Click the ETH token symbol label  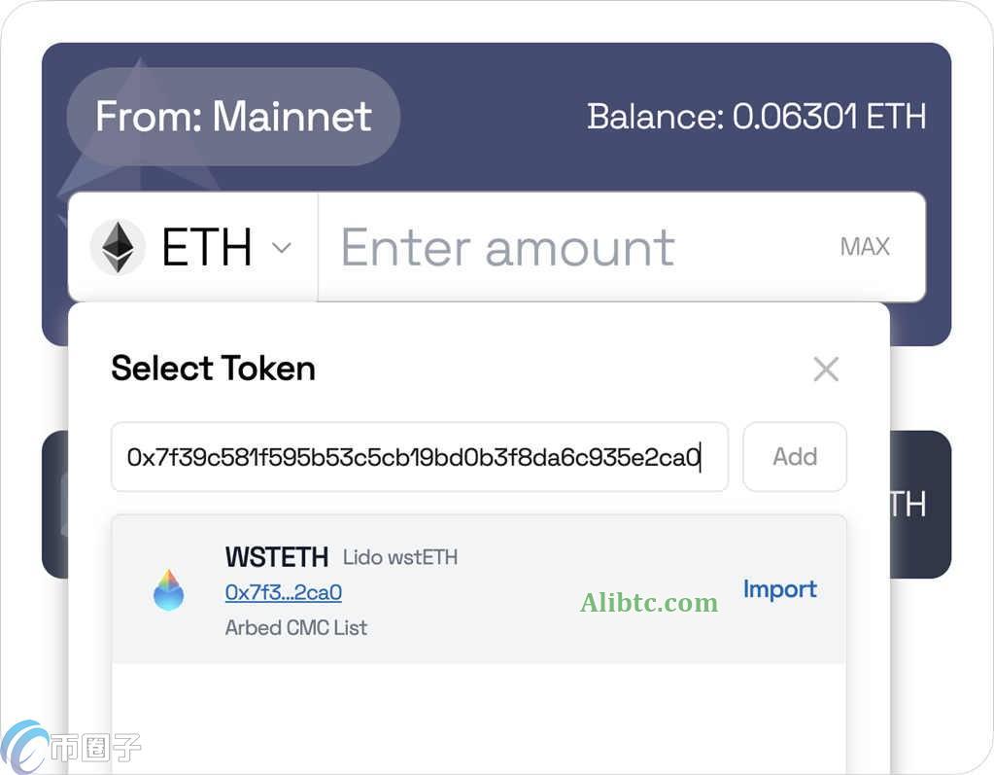[207, 247]
